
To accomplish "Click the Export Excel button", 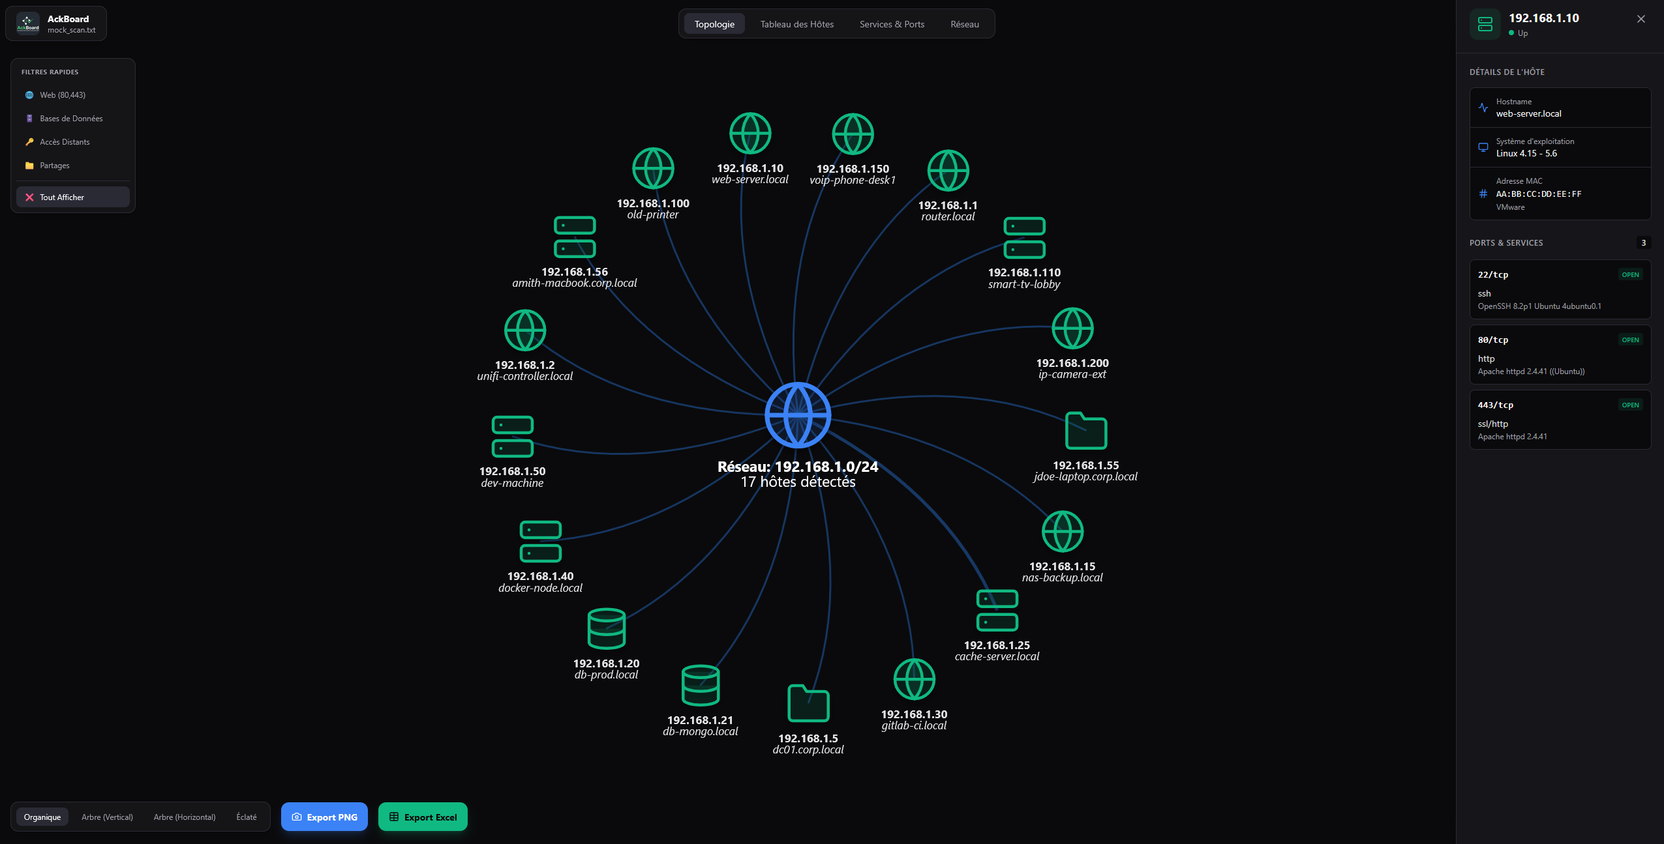I will tap(423, 817).
